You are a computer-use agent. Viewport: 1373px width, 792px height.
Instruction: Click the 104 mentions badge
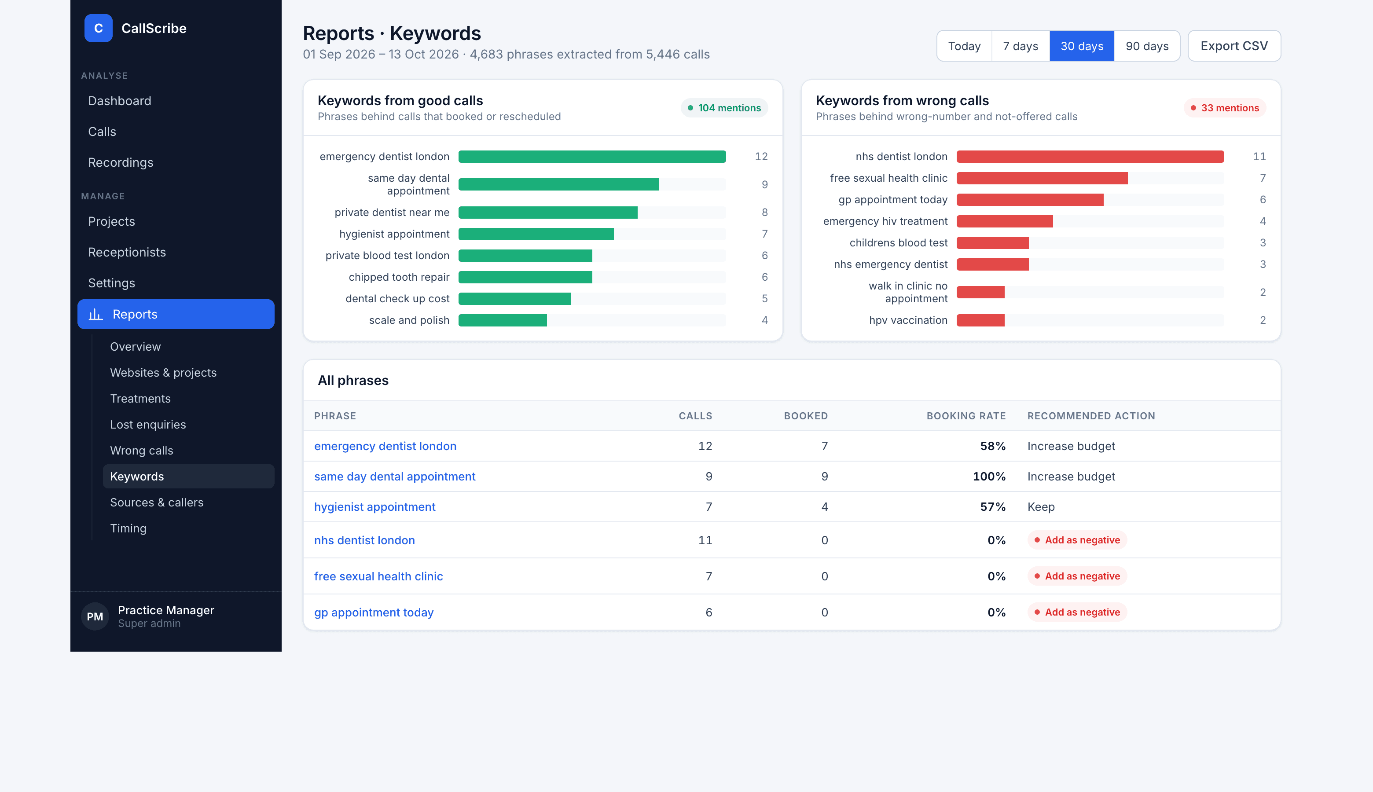click(x=724, y=108)
